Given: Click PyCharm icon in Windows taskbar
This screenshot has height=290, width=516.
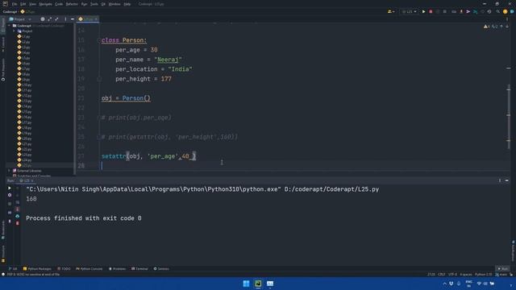Looking at the screenshot, I should [258, 284].
